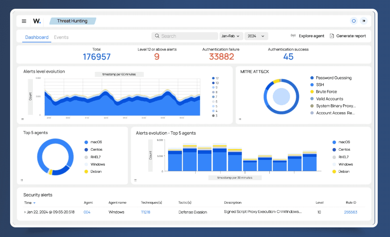Click the Wazuh W. logo
This screenshot has height=237, width=390.
[x=37, y=21]
